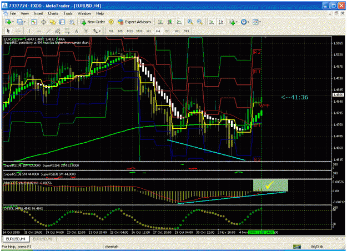Open the Window menu
Screen dimensions: 347x251
pyautogui.click(x=84, y=13)
